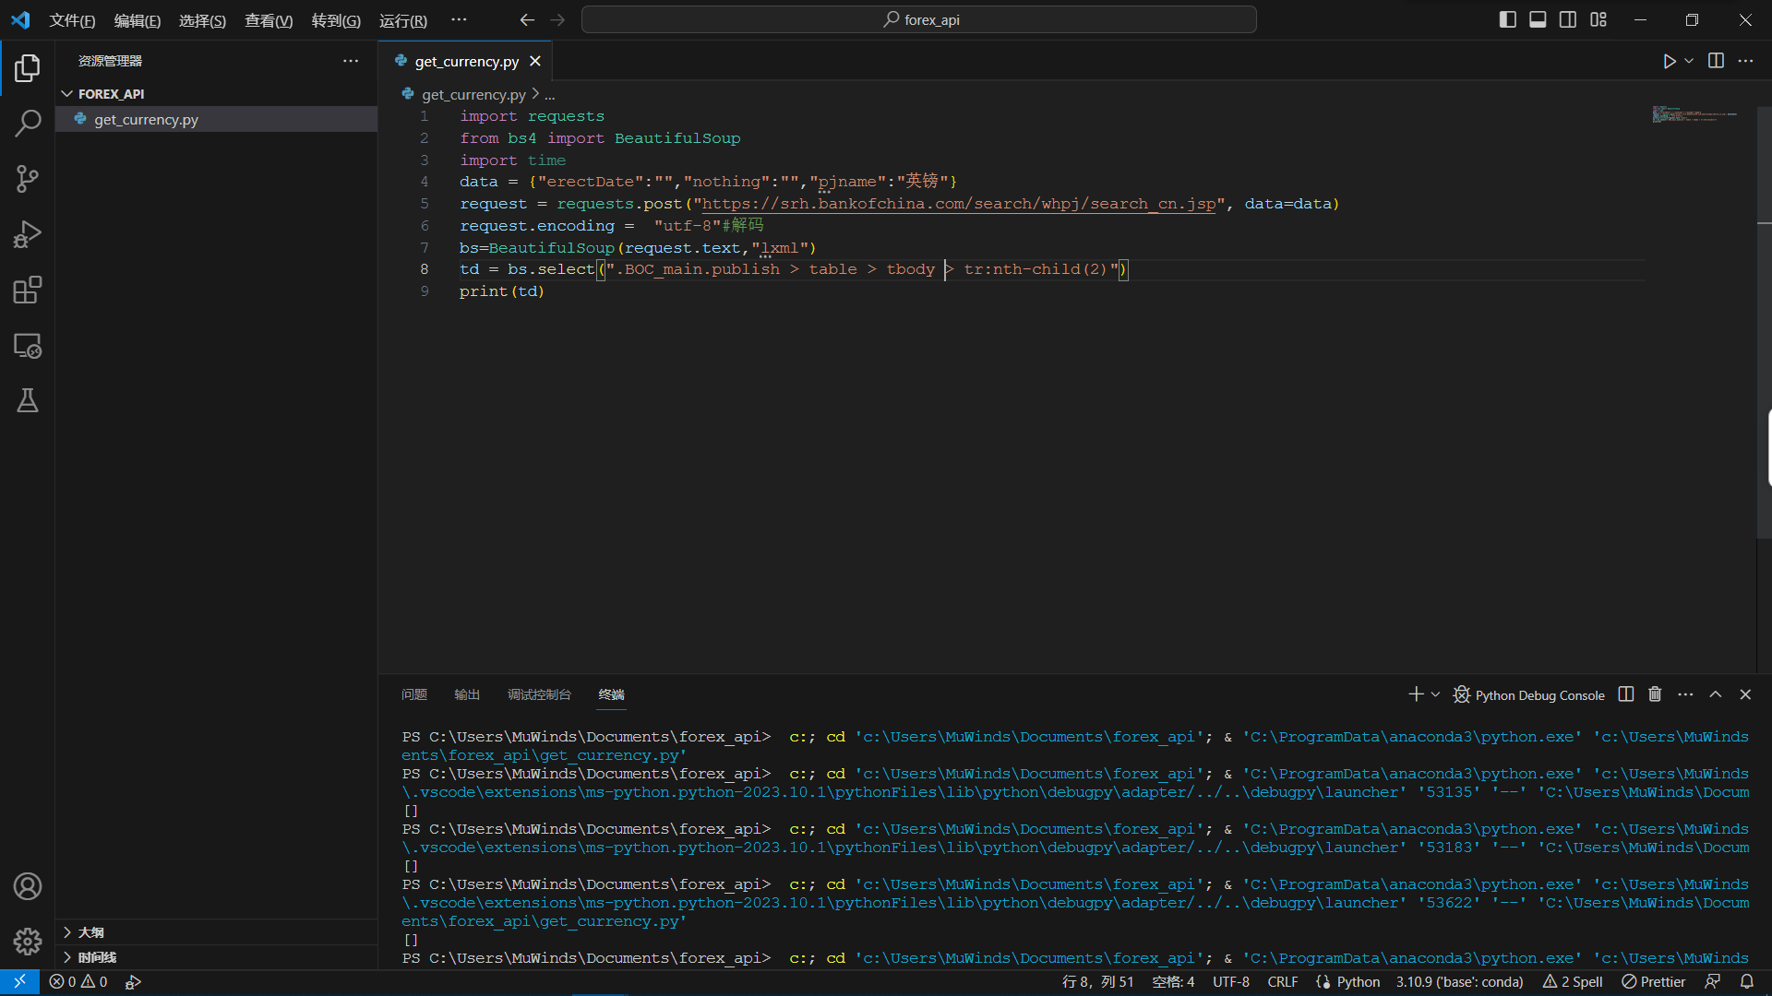Click errors and warnings count in status bar
Image resolution: width=1772 pixels, height=996 pixels.
point(78,982)
